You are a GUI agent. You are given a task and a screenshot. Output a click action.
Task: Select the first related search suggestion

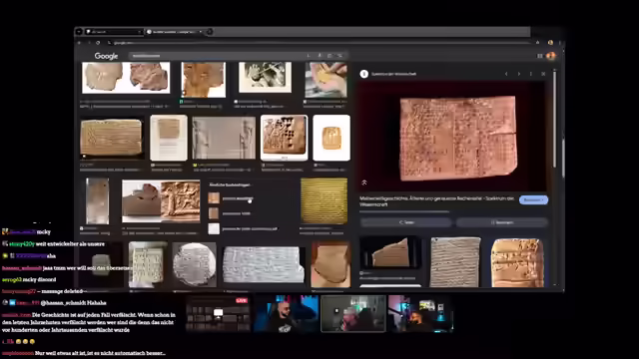231,198
